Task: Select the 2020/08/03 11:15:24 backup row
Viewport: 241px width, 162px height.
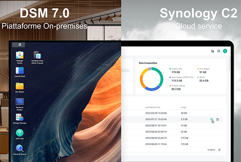Action: [x=172, y=144]
